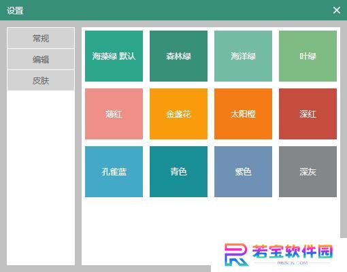This screenshot has width=347, height=272.
Task: Switch to the 编辑 settings tab
Action: click(x=41, y=59)
